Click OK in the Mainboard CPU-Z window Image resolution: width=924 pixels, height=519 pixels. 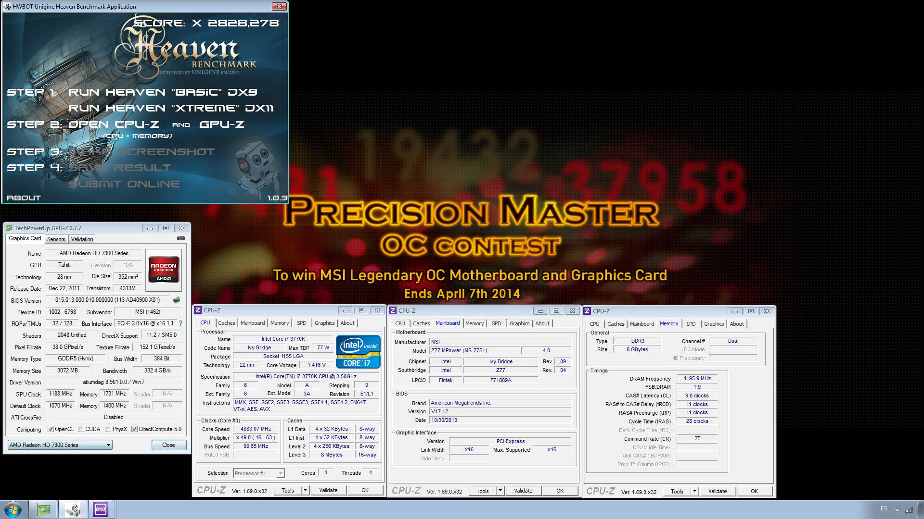click(x=560, y=491)
